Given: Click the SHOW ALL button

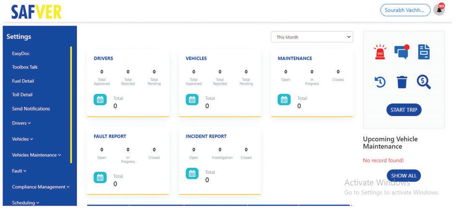Looking at the screenshot, I should [404, 175].
